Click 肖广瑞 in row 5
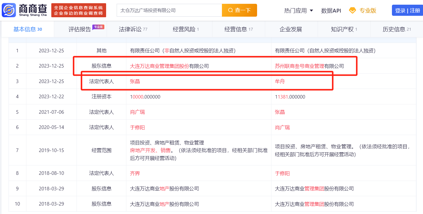Screen dimensions: 423x214 click(x=137, y=112)
